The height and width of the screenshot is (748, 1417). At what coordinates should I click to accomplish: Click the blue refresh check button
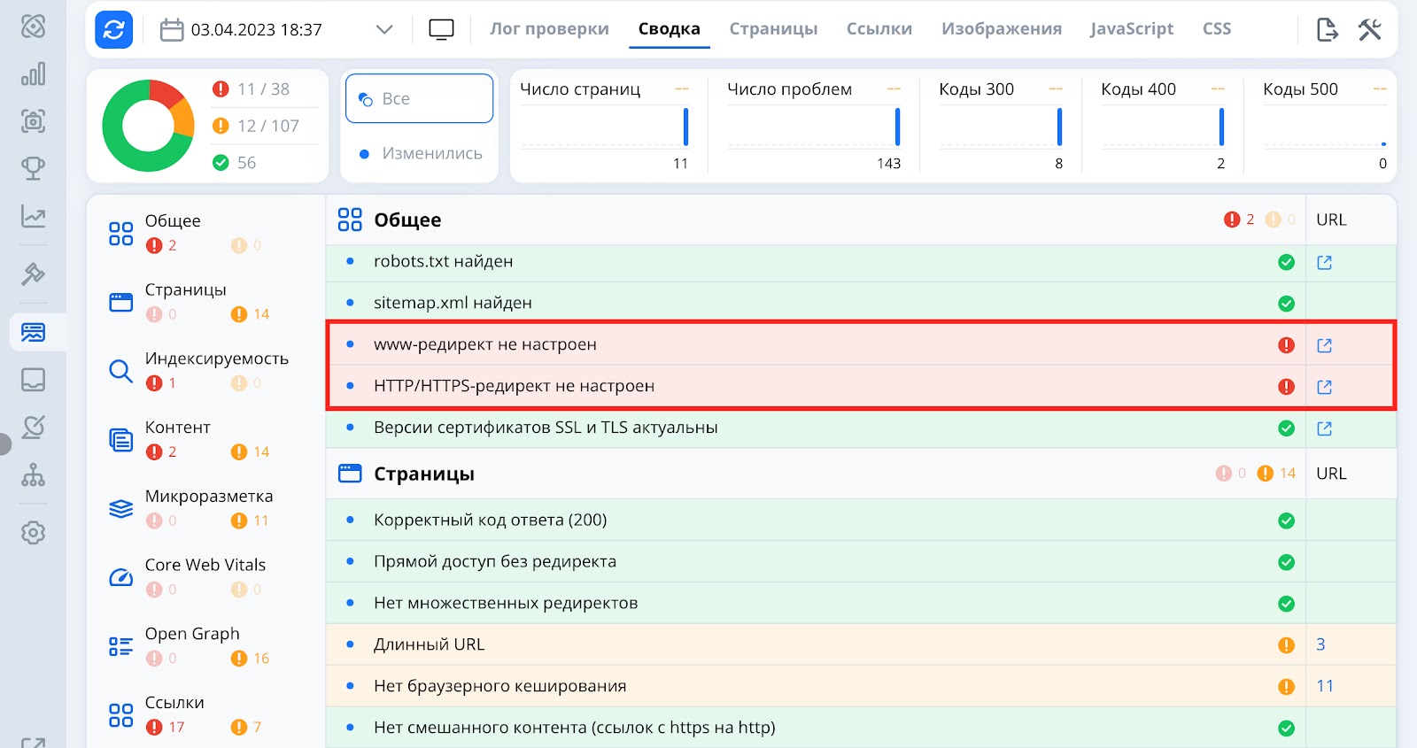114,29
